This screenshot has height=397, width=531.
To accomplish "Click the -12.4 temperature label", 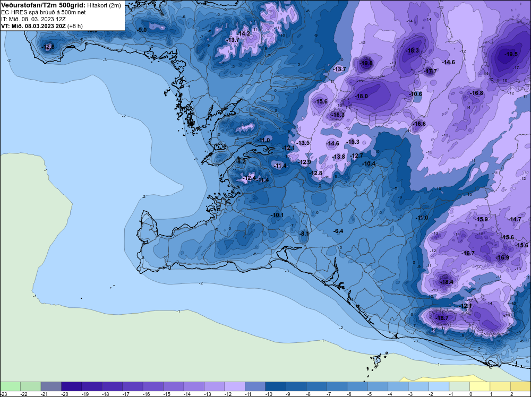I will 250,178.
